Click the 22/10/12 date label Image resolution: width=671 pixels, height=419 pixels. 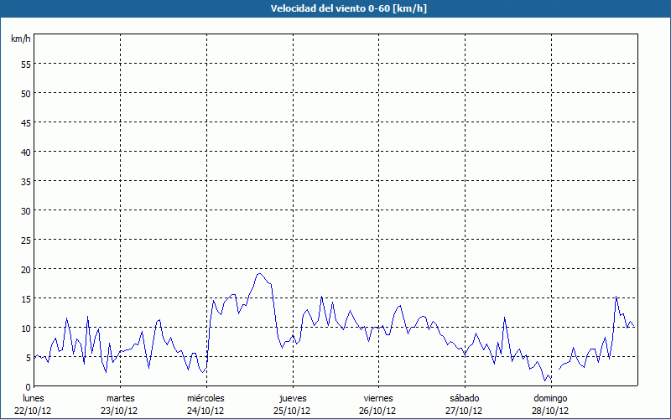click(33, 411)
